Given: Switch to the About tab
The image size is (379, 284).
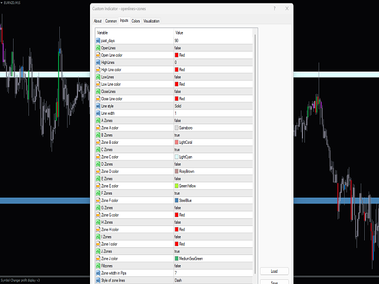Looking at the screenshot, I should click(98, 21).
